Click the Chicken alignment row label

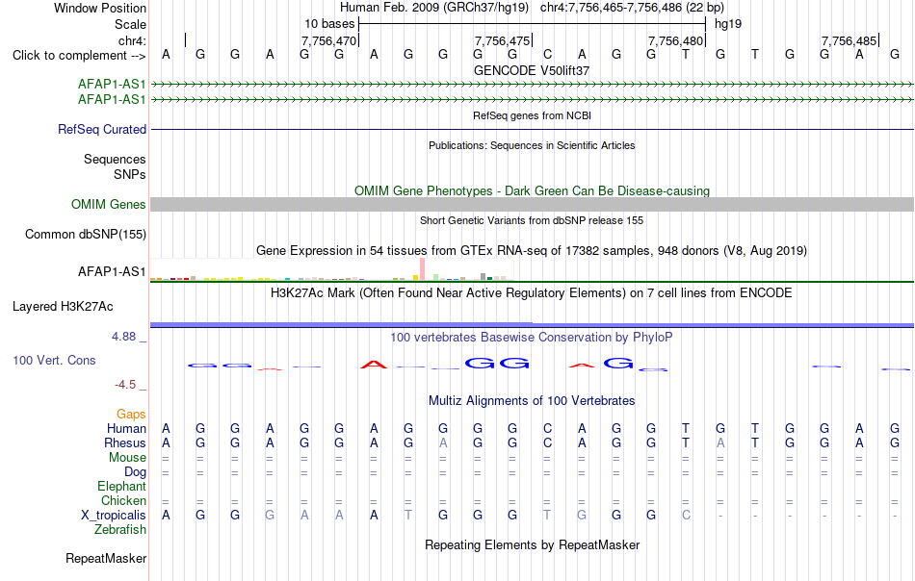[x=123, y=500]
